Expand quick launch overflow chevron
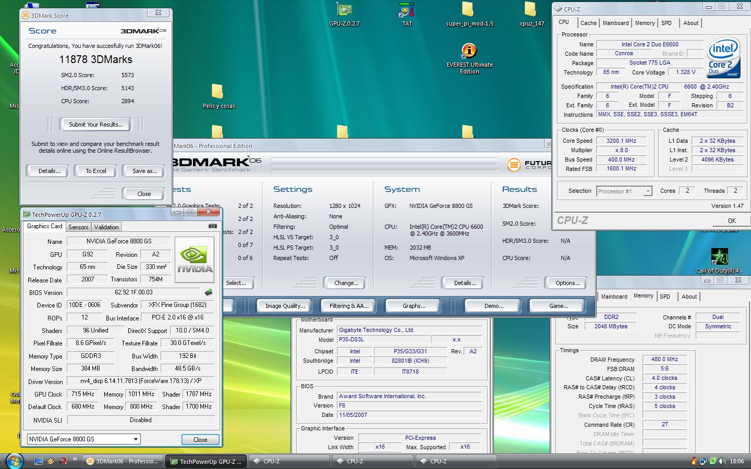This screenshot has height=469, width=751. tap(75, 459)
